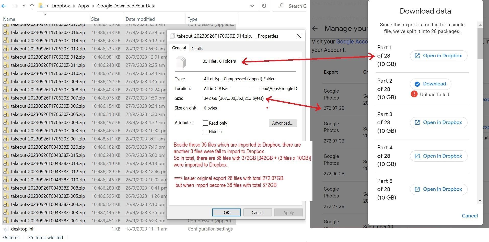
Task: Select file takeout-20230926T004838Z-003.zip
Action: [48, 213]
